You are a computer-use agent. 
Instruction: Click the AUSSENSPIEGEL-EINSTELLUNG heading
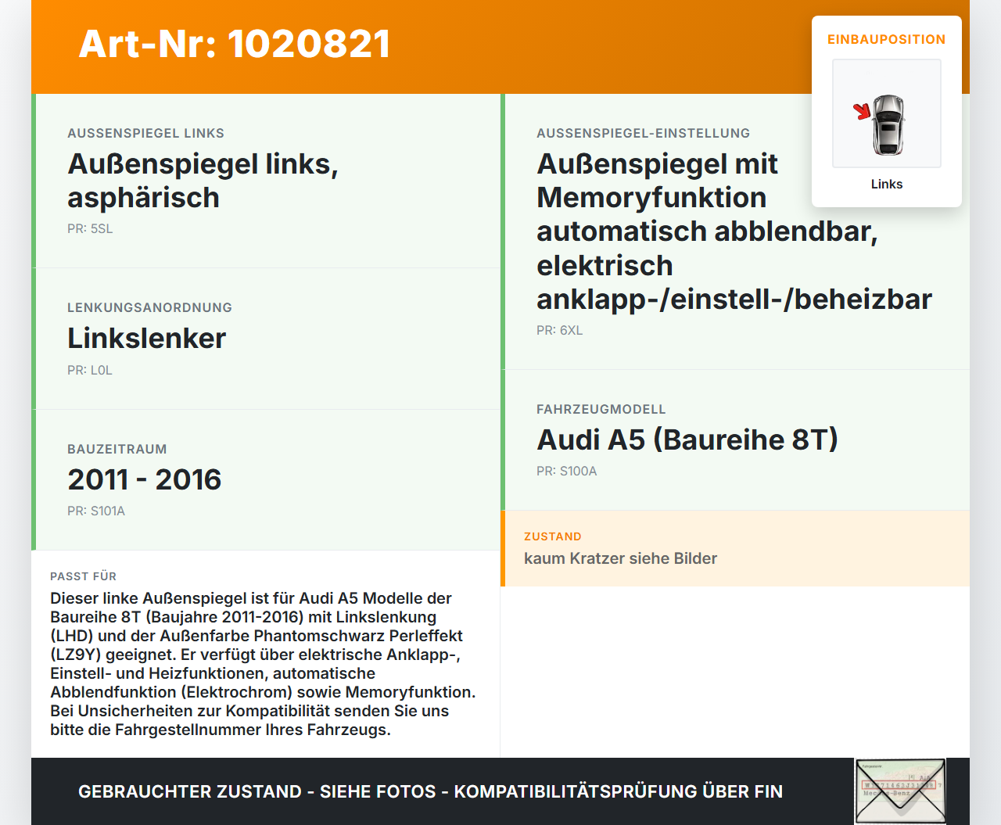[643, 133]
